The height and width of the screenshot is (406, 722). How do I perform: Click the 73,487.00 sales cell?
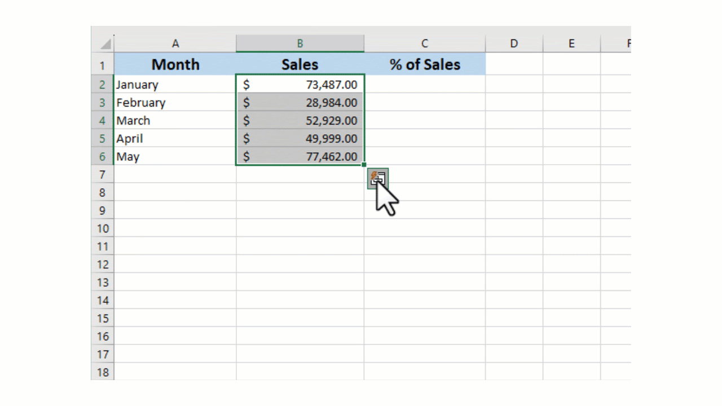[x=300, y=85]
